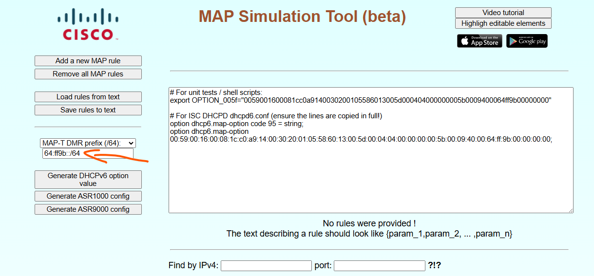Remove all MAP rules

coord(88,74)
